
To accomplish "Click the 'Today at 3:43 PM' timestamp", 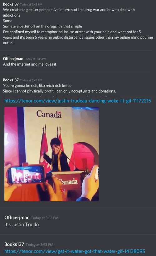I will (31, 5).
